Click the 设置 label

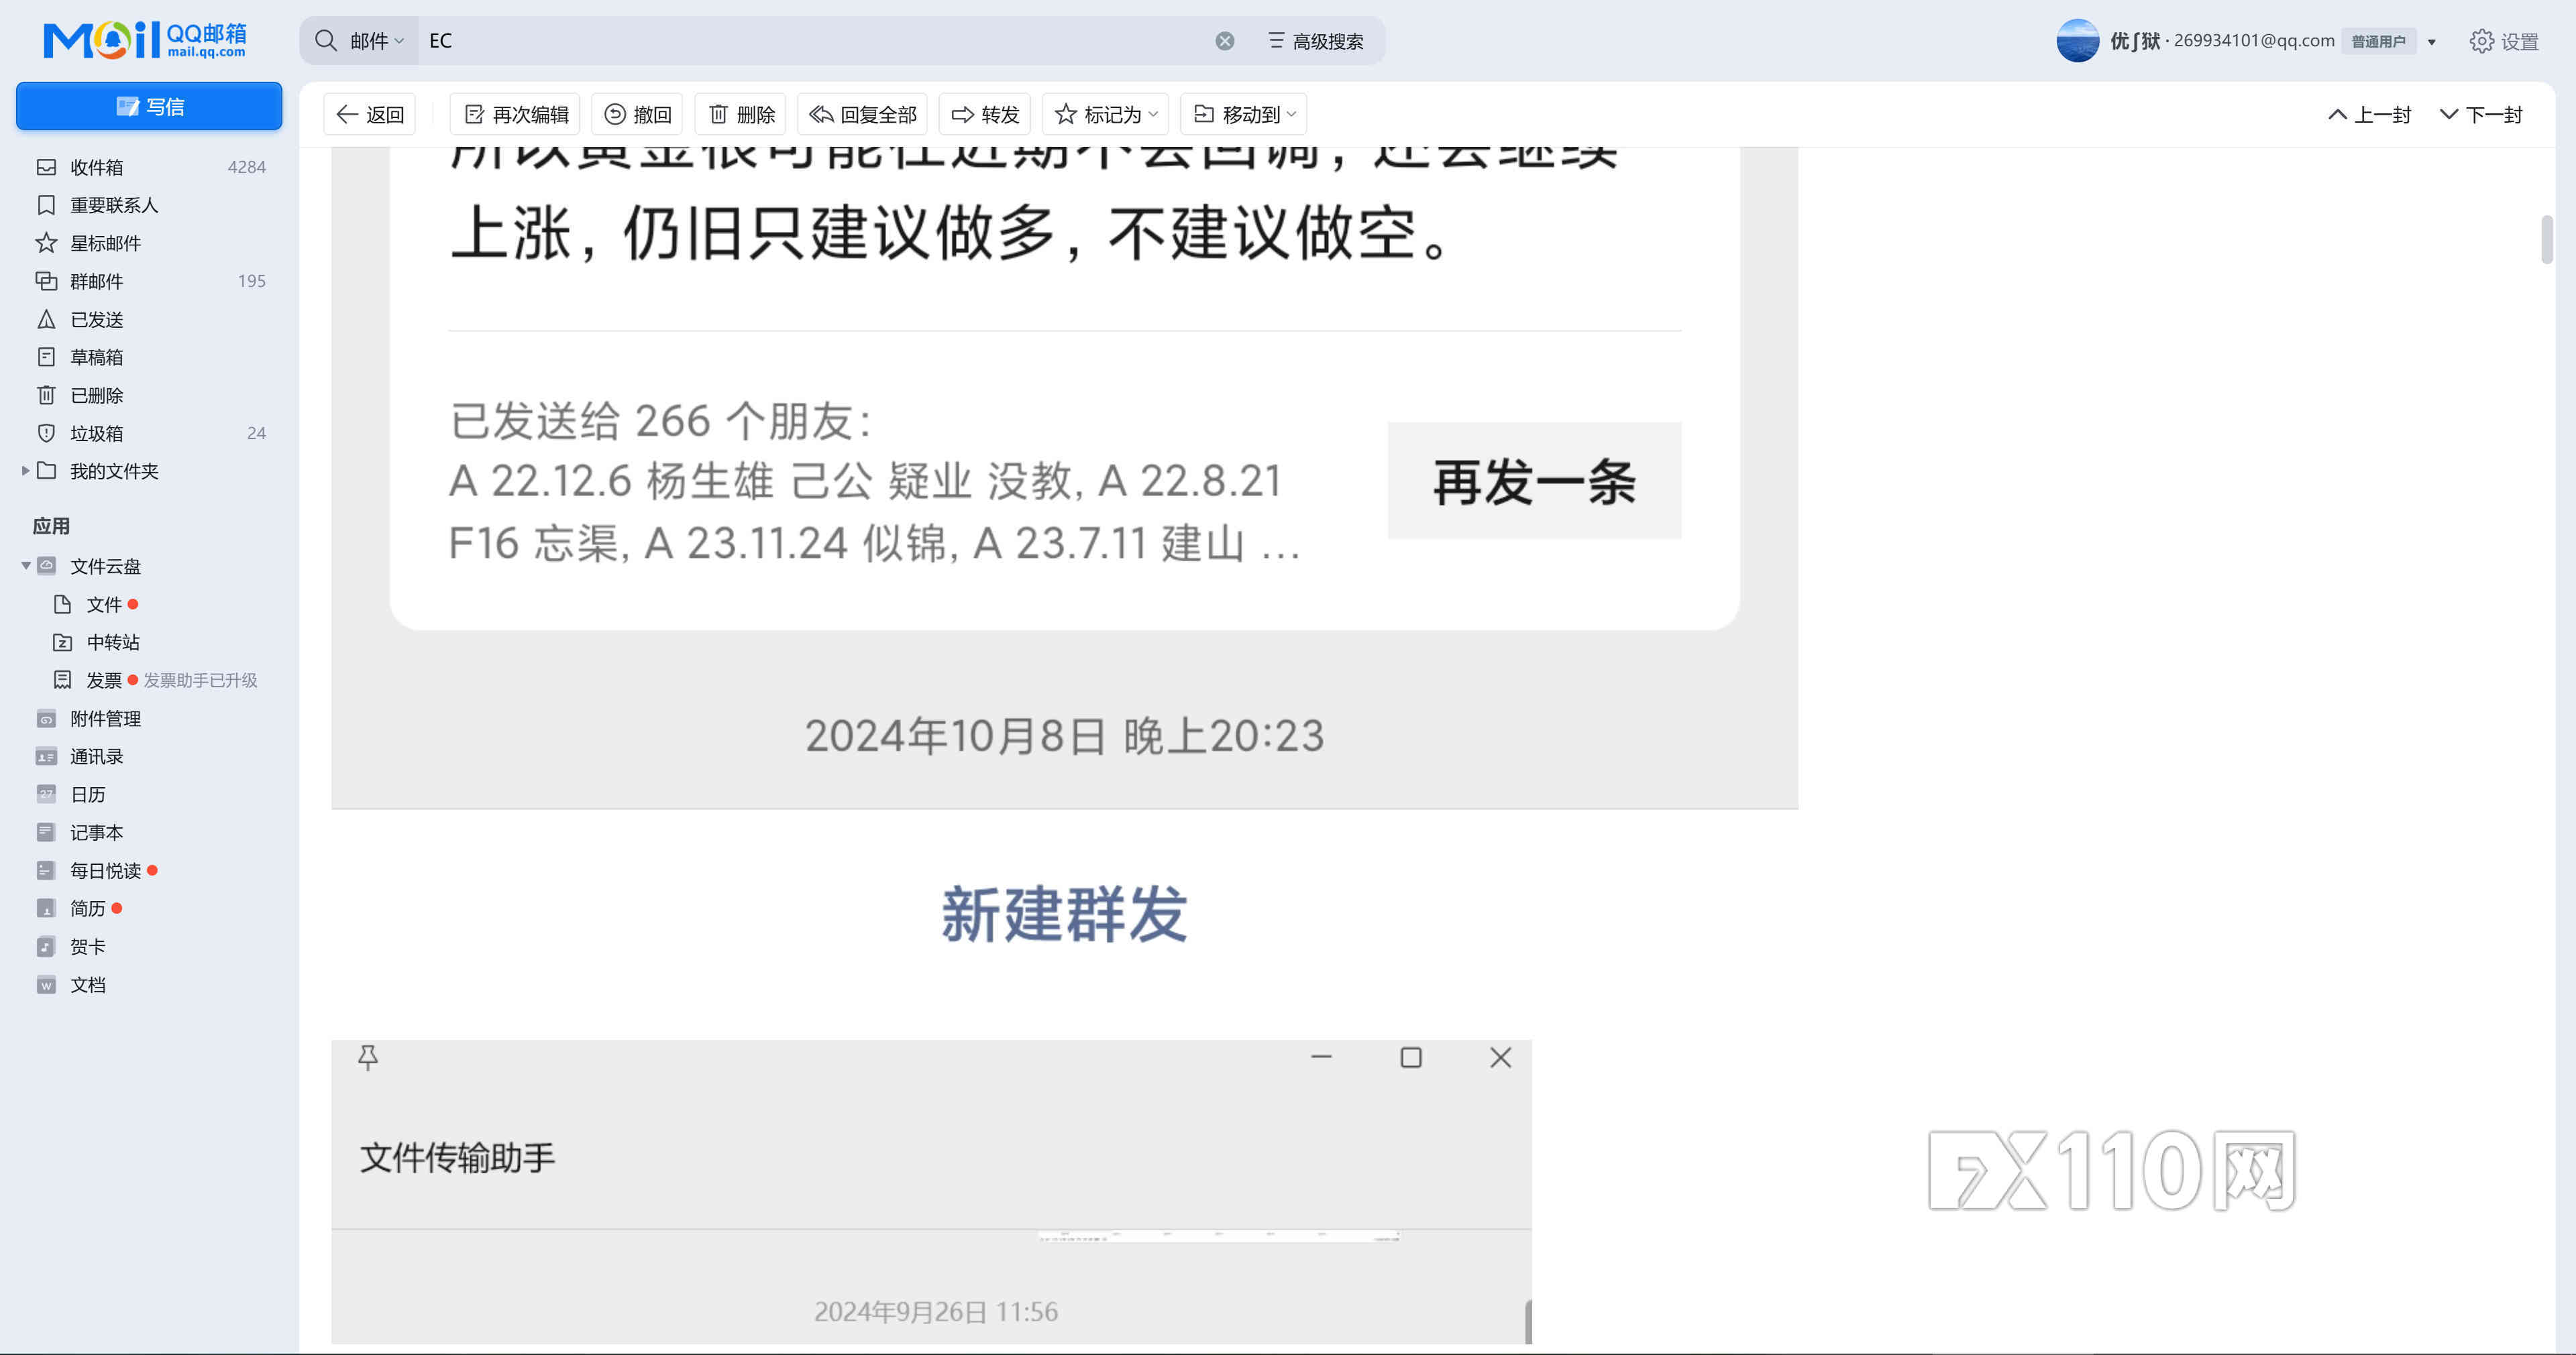2520,41
